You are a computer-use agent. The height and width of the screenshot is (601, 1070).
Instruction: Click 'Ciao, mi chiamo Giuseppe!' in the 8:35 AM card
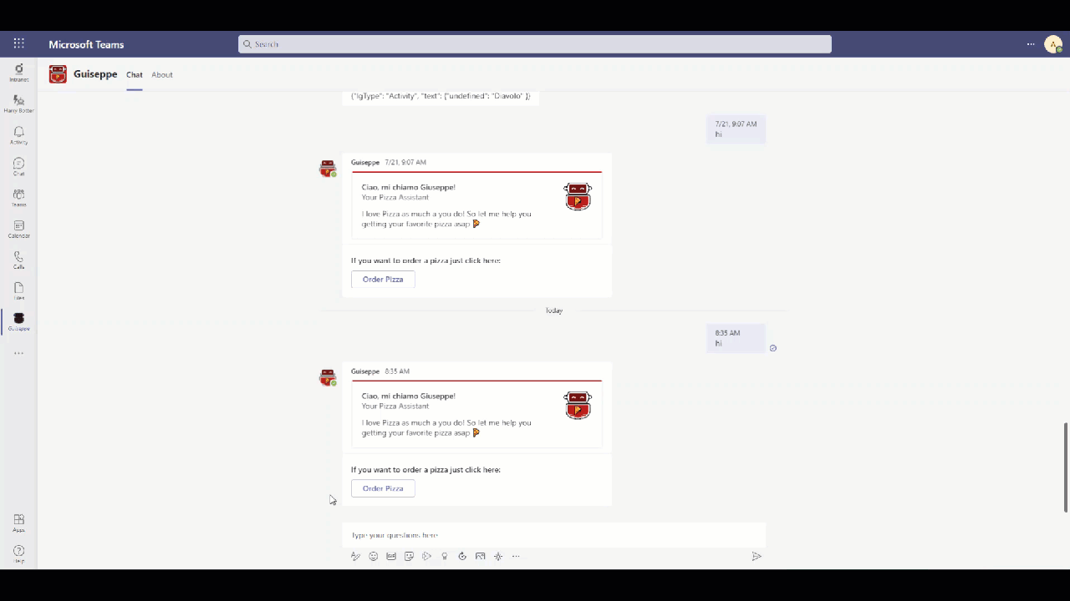click(x=409, y=396)
